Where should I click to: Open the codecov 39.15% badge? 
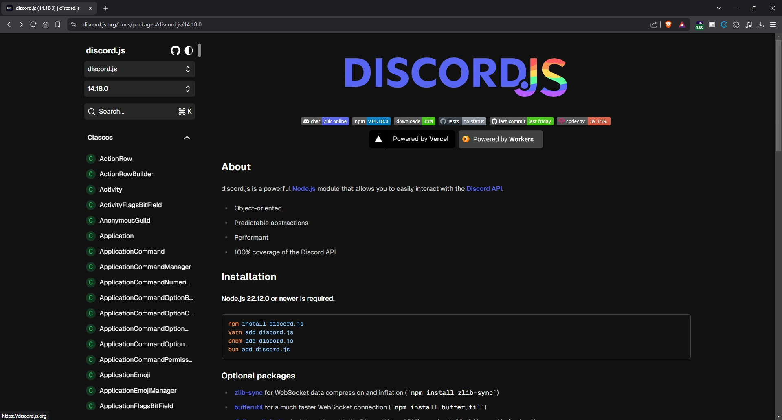pos(583,121)
